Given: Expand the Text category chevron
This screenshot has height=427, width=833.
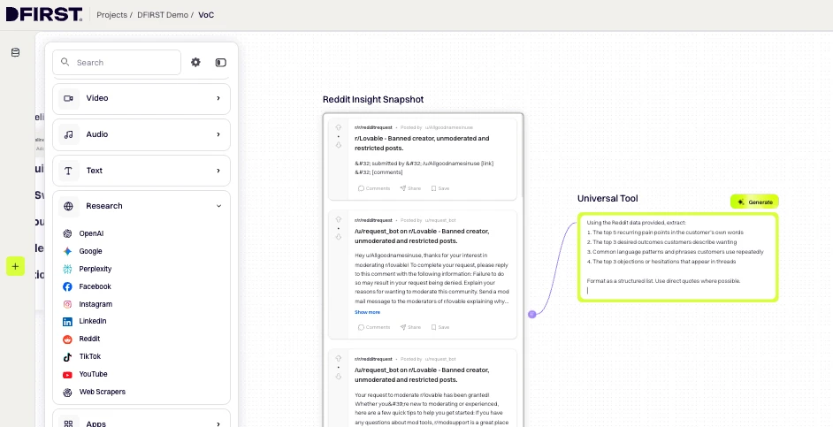Looking at the screenshot, I should pyautogui.click(x=218, y=171).
